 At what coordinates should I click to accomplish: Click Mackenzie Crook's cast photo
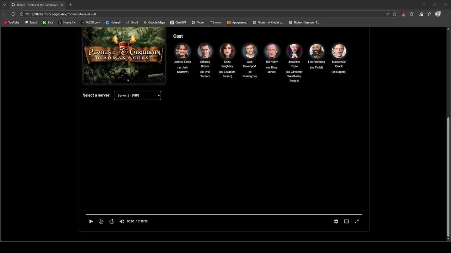(x=339, y=51)
